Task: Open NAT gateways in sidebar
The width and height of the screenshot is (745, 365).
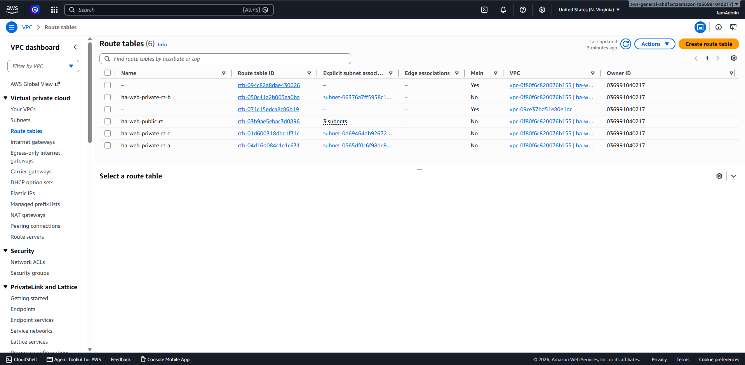Action: pyautogui.click(x=28, y=215)
